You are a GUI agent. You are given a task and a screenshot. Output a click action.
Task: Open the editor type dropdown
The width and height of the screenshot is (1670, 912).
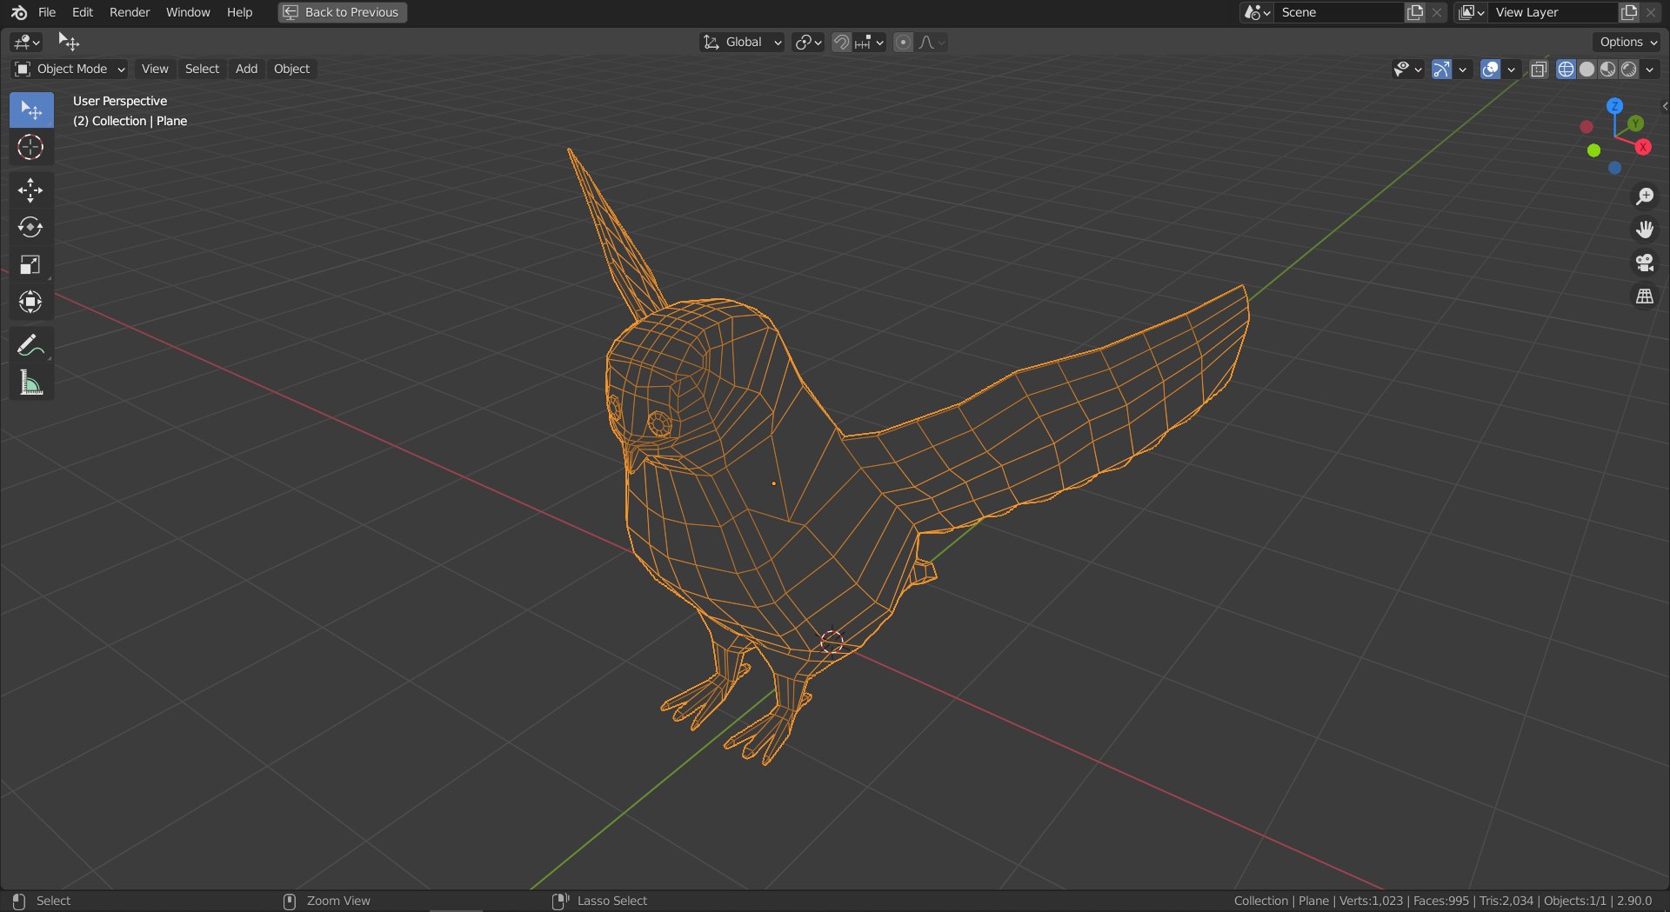point(27,42)
